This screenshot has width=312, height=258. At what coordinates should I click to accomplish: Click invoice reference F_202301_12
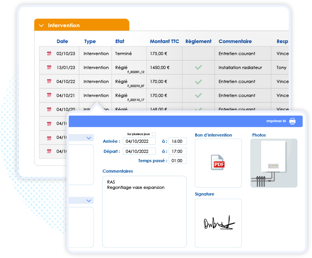pos(136,72)
